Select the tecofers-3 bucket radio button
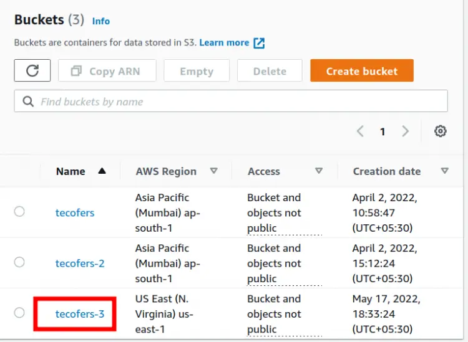468x342 pixels. [x=19, y=313]
